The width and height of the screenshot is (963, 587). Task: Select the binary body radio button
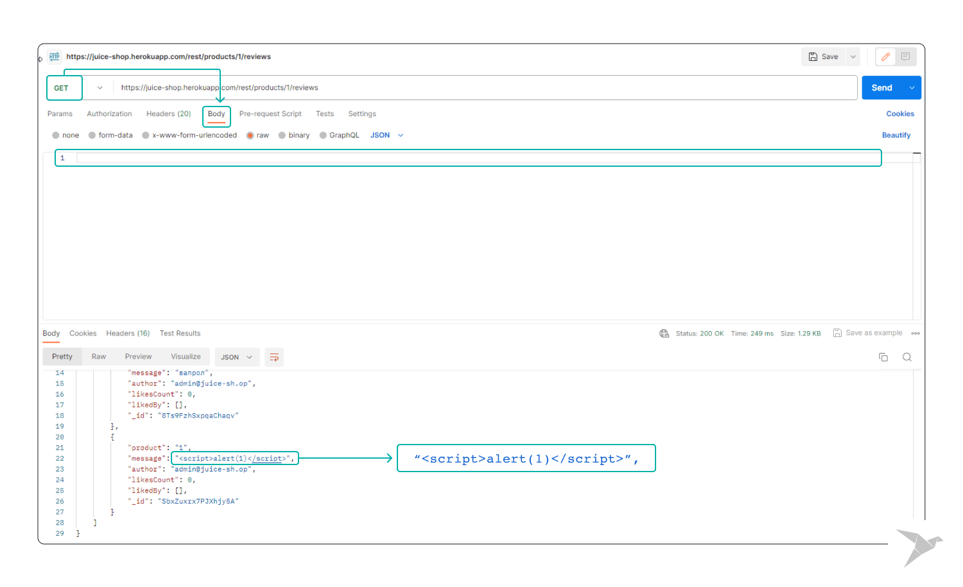[282, 135]
